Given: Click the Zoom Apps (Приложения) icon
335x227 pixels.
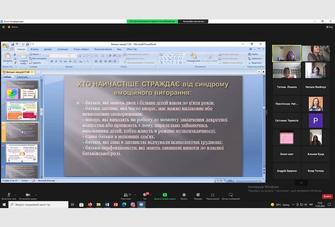Looking at the screenshot, I should [x=212, y=195].
